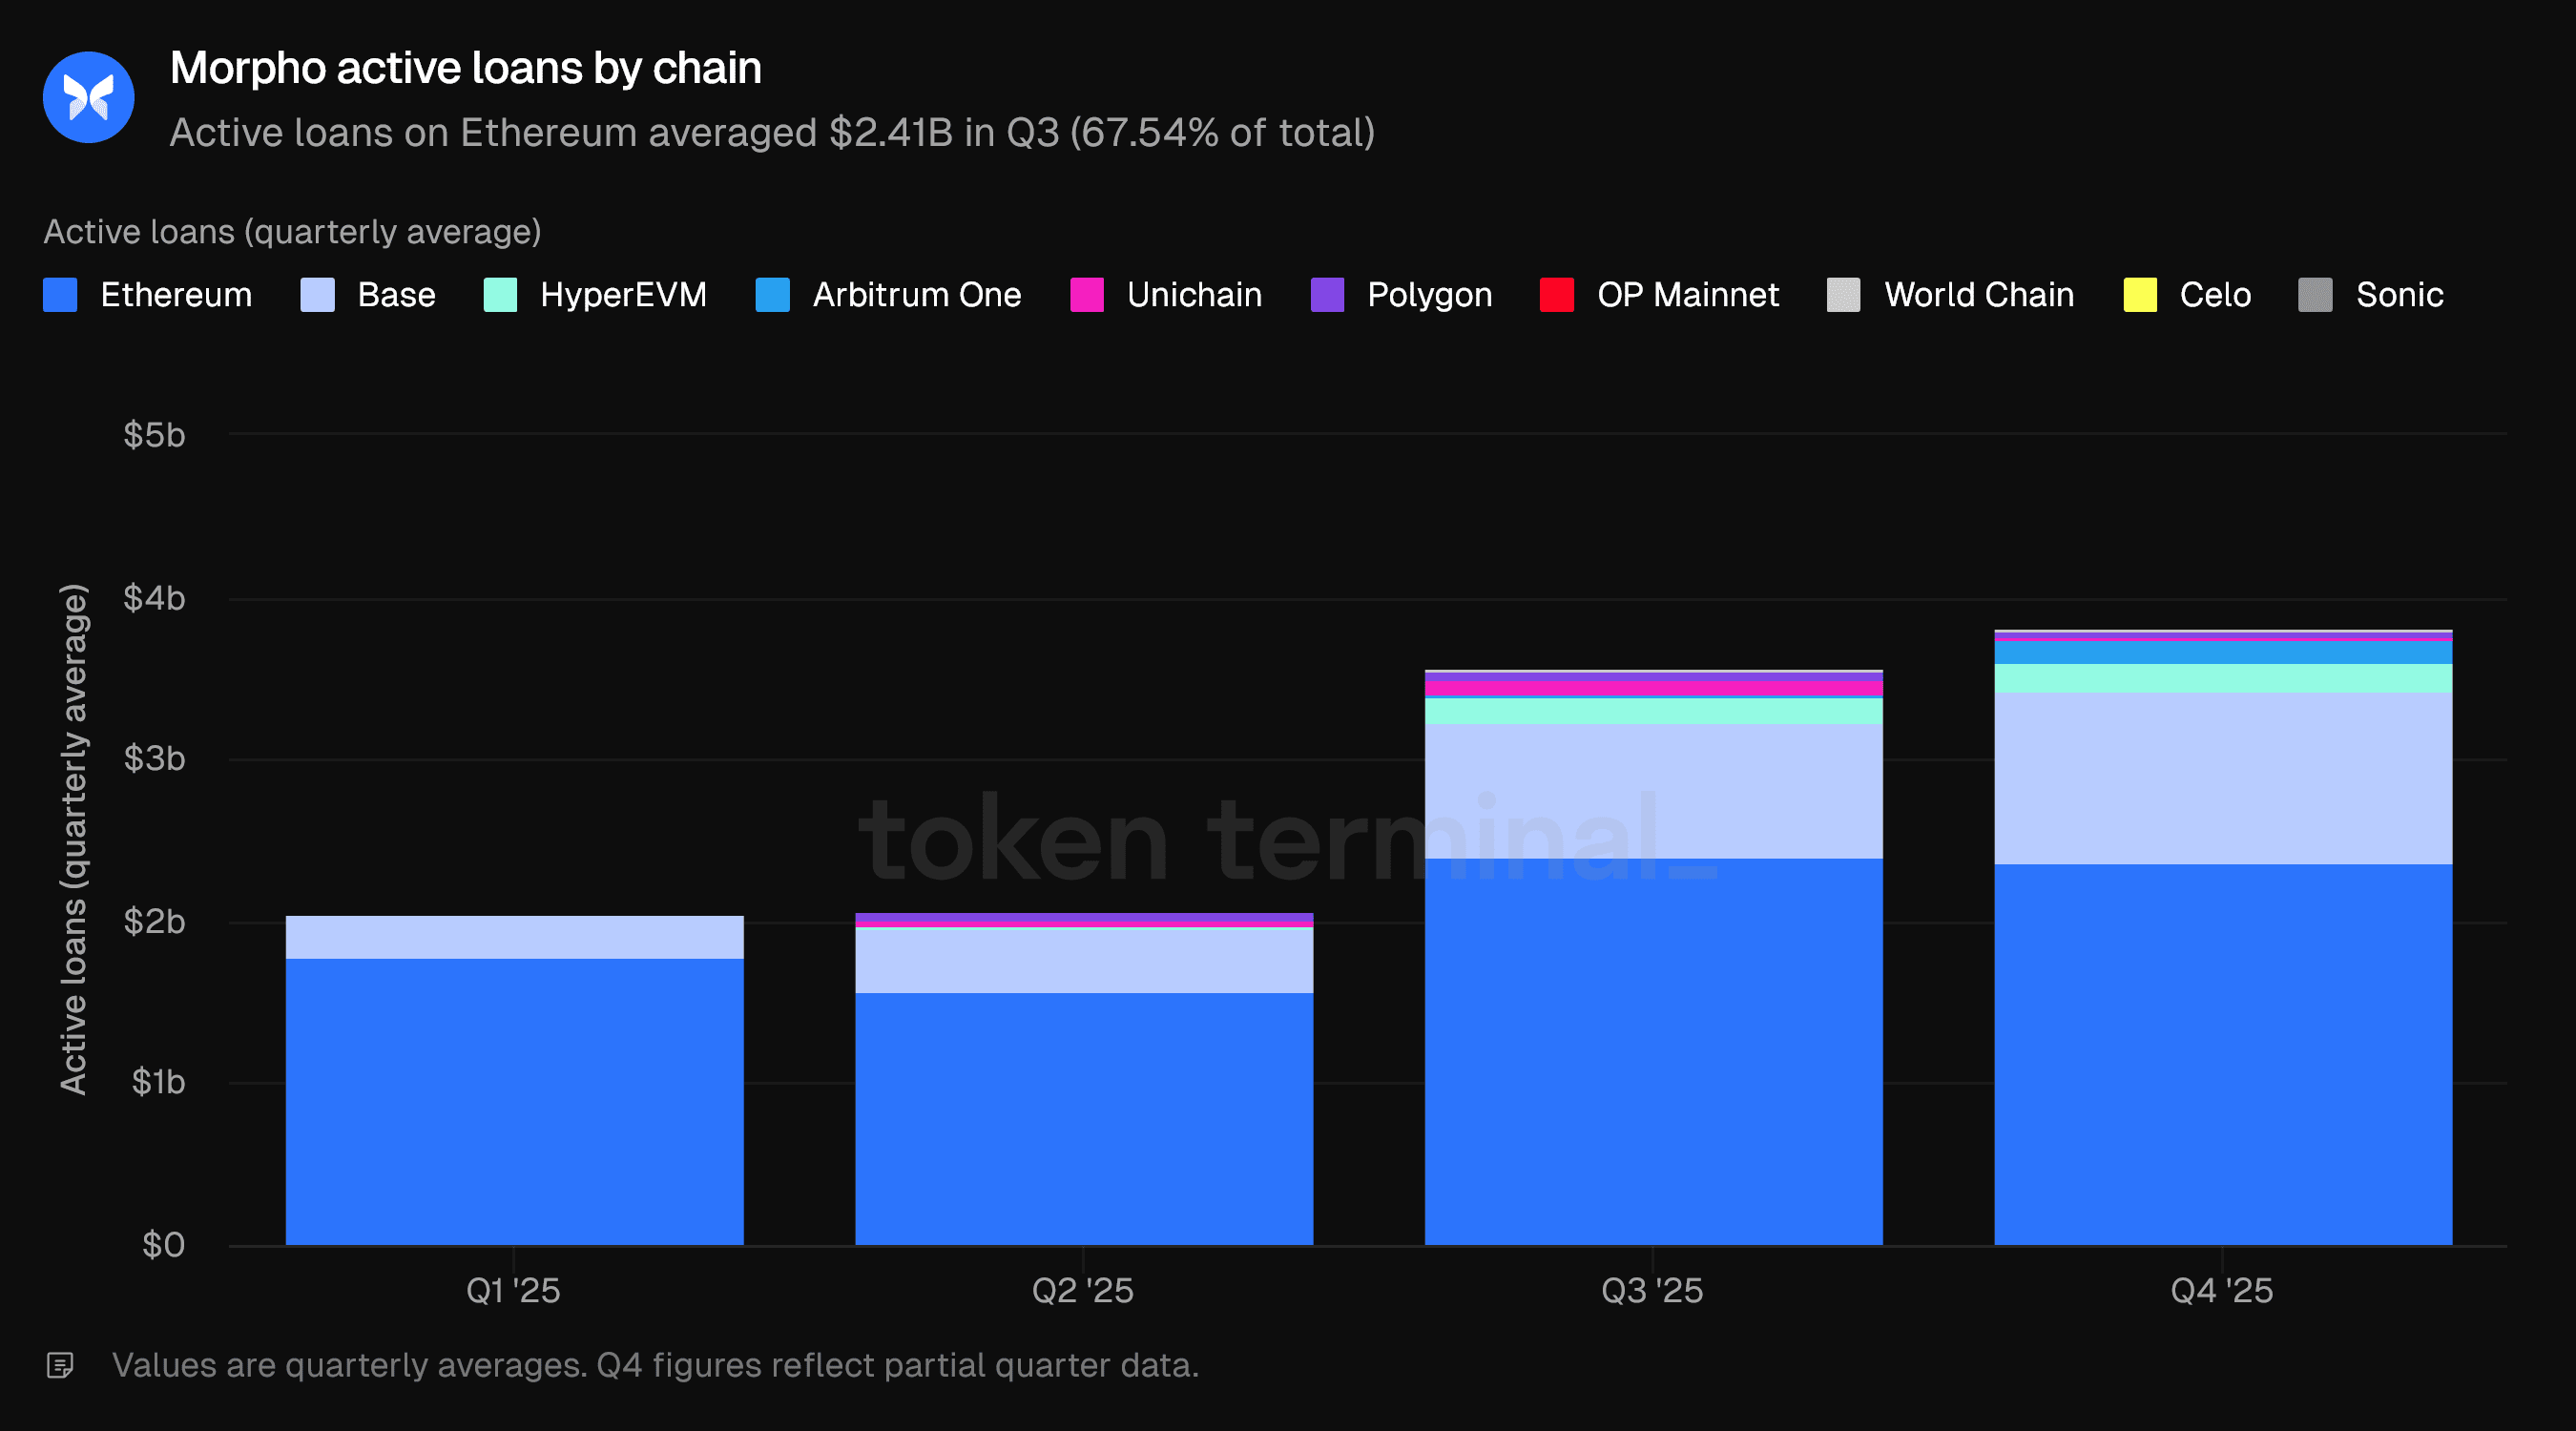
Task: Hide the Unichain series via legend swatch
Action: click(1086, 295)
